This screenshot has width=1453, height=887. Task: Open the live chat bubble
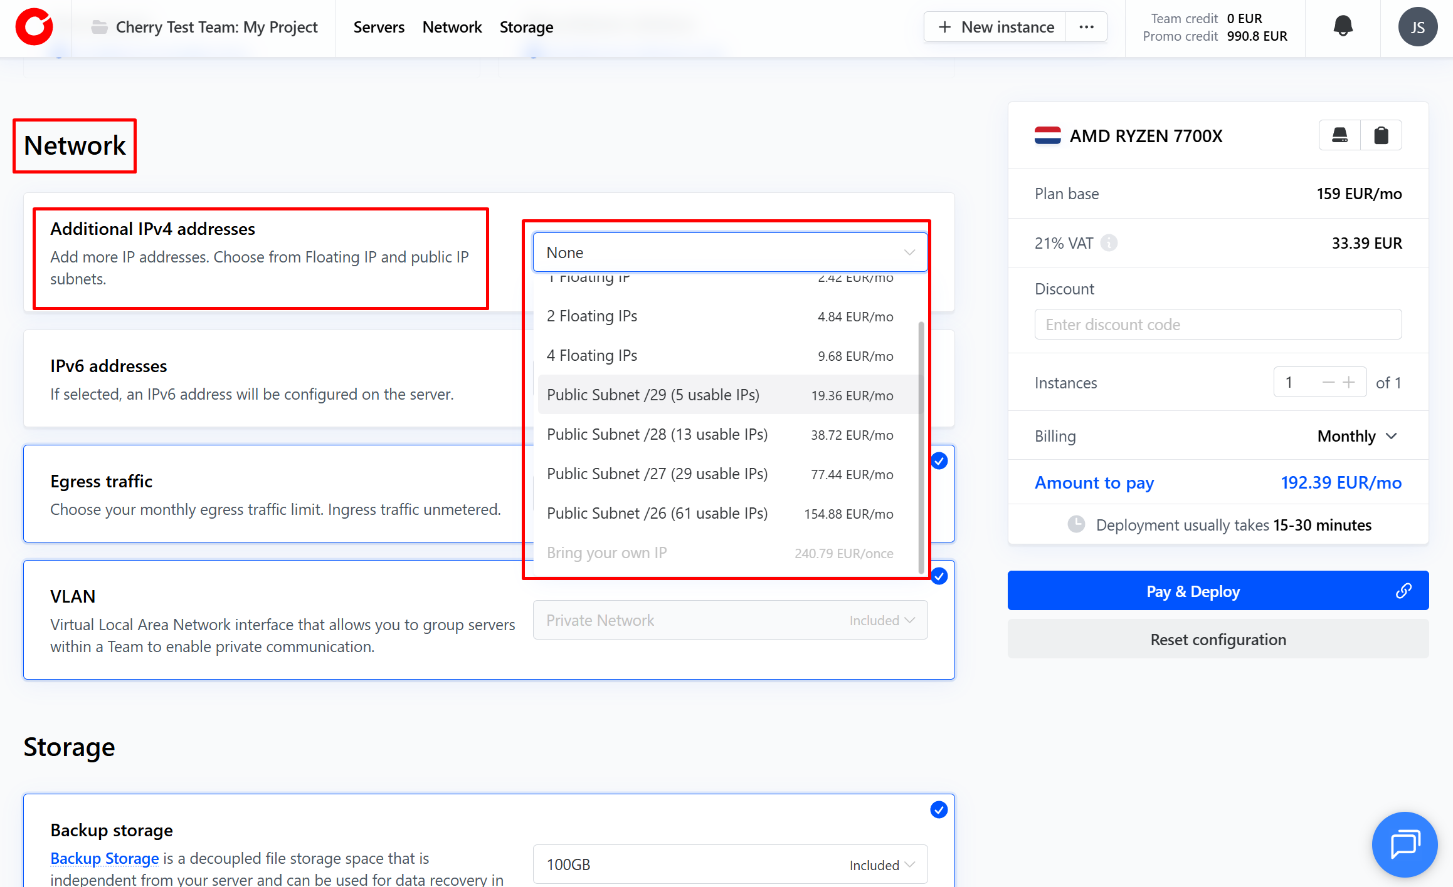coord(1404,844)
